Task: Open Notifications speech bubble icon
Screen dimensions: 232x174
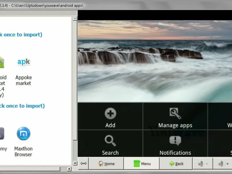Action: [x=175, y=141]
